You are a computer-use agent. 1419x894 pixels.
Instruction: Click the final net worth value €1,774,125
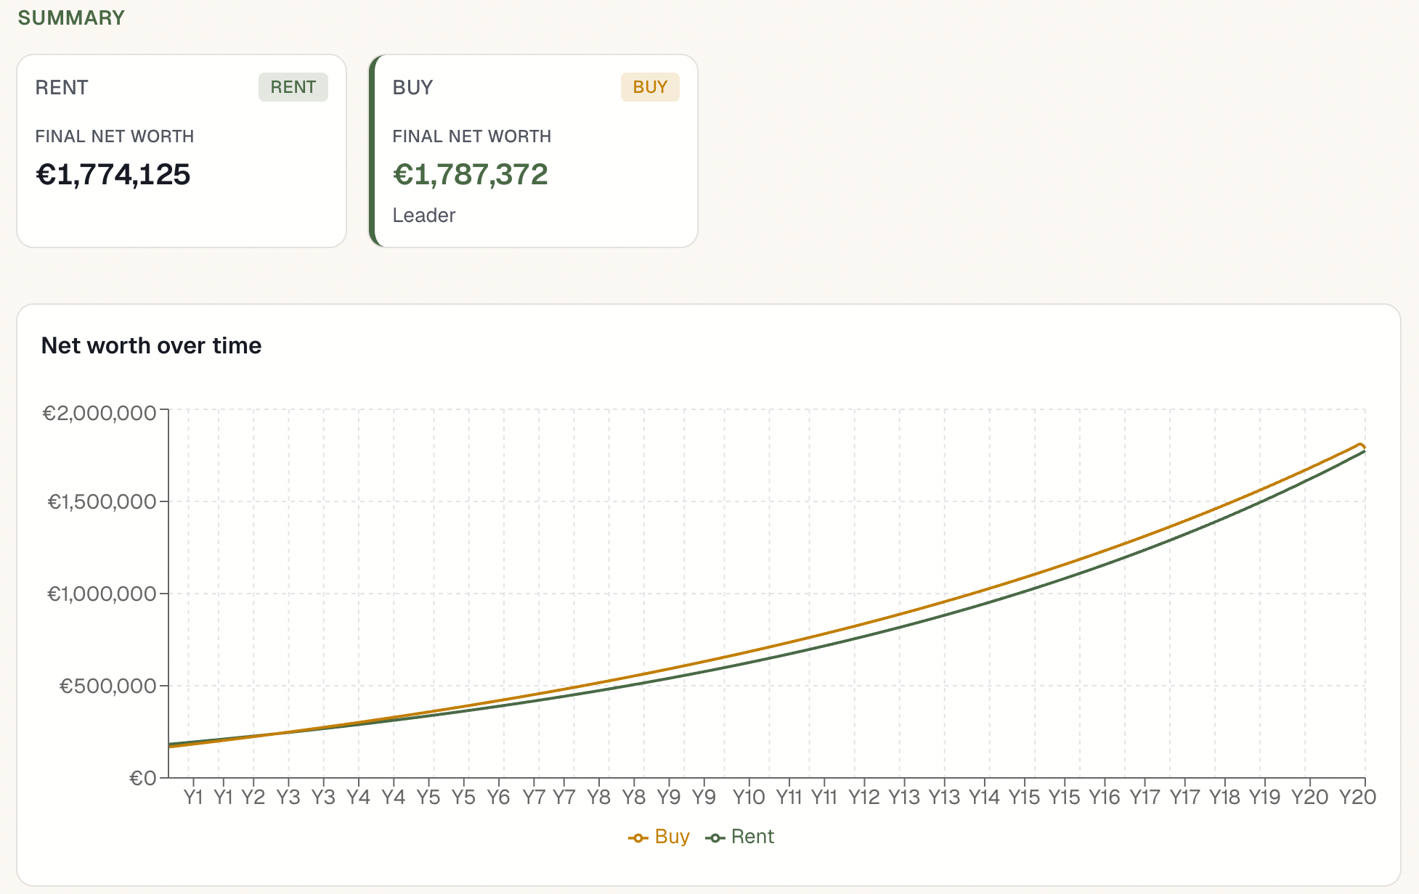point(113,174)
